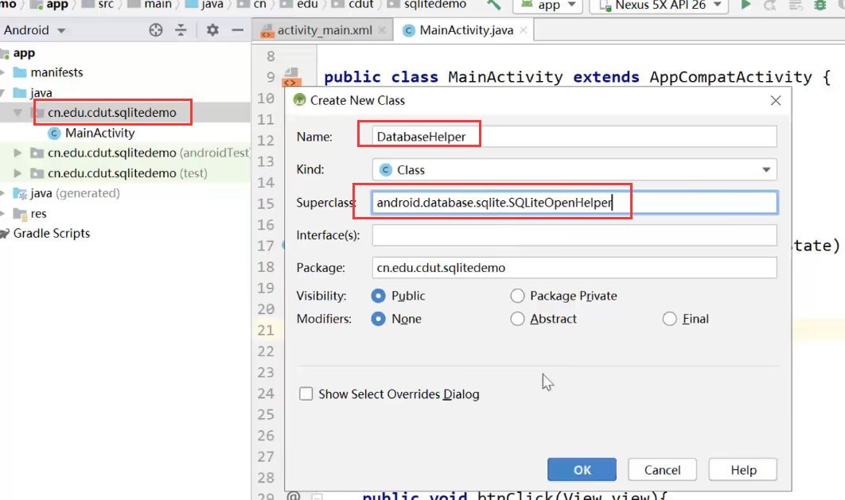
Task: Switch to activity_main.xml tab
Action: pyautogui.click(x=325, y=30)
